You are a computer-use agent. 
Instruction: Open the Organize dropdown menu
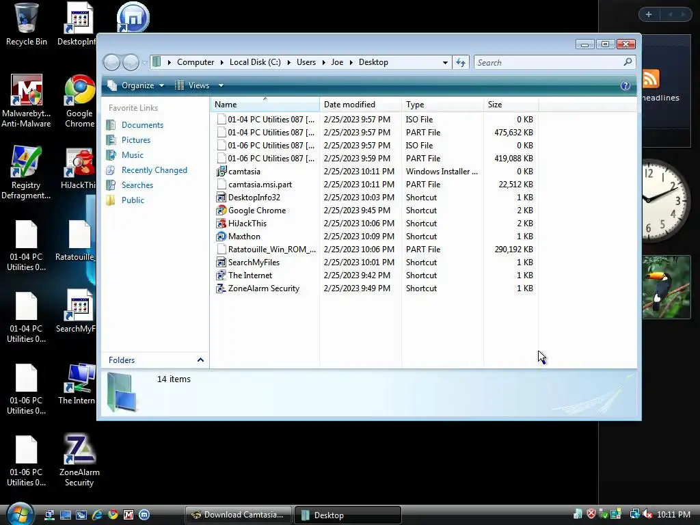point(136,85)
